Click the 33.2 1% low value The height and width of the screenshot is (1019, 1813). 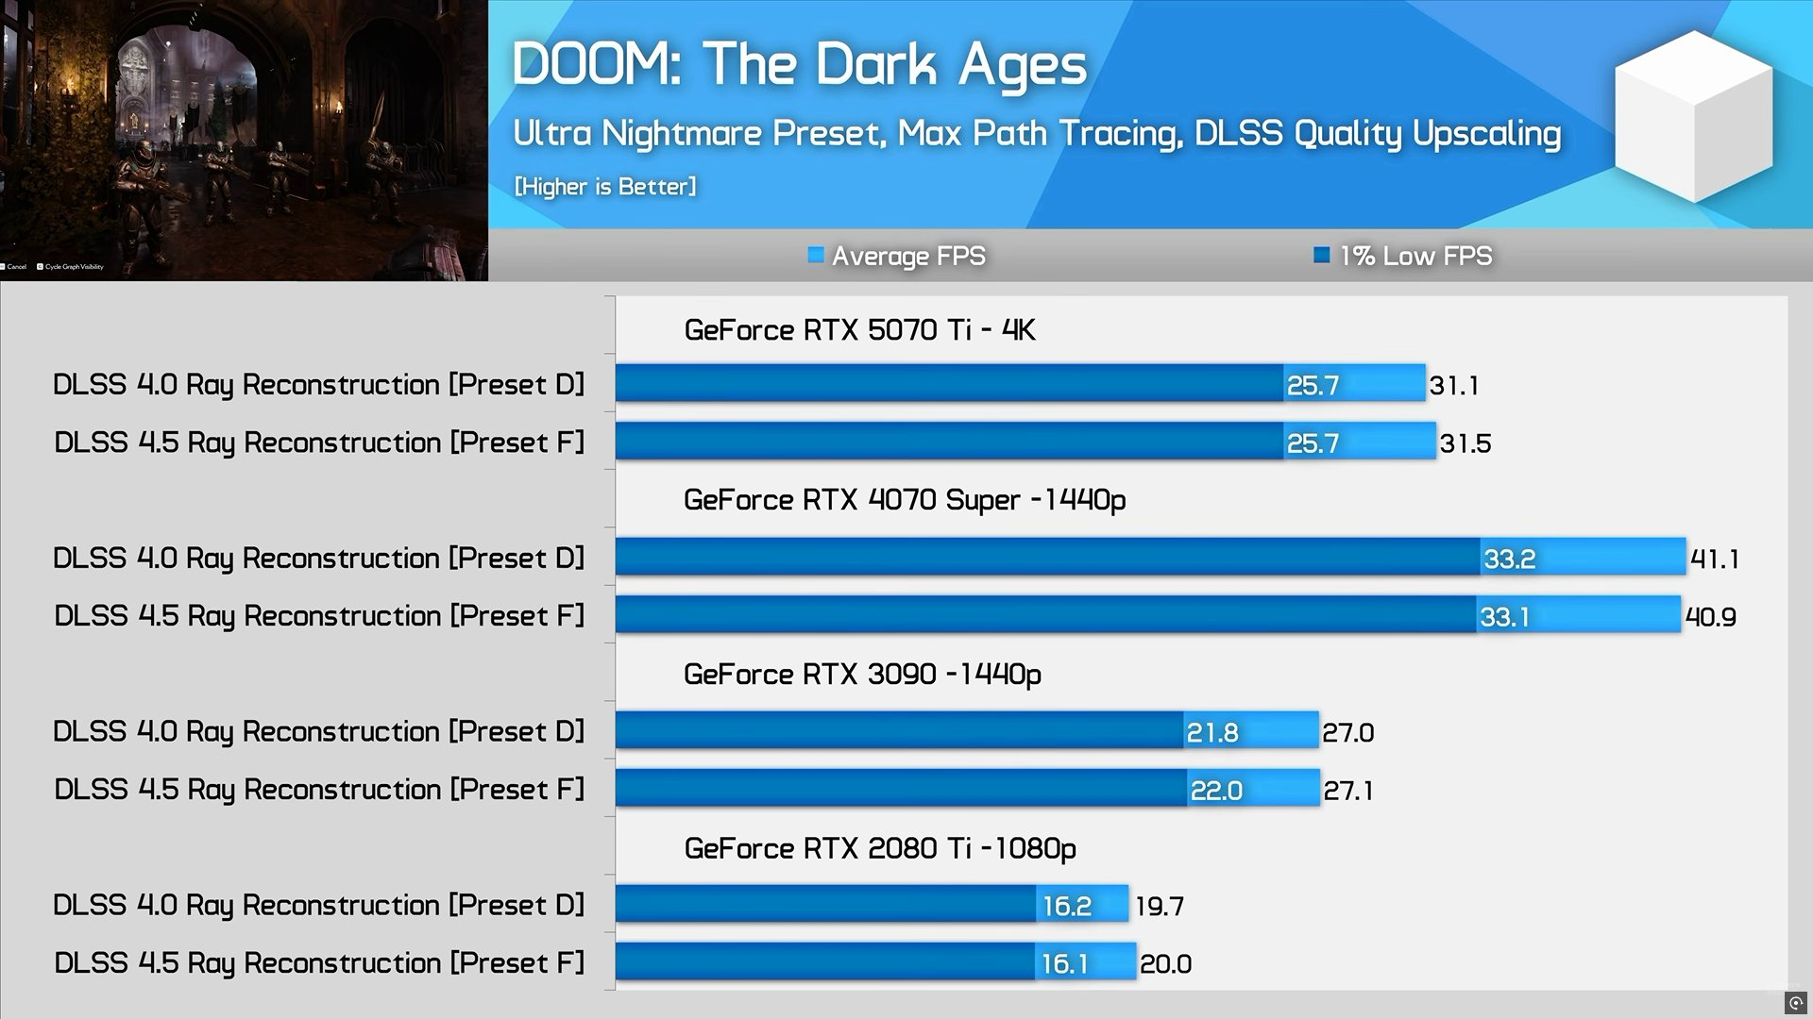[x=1510, y=559]
